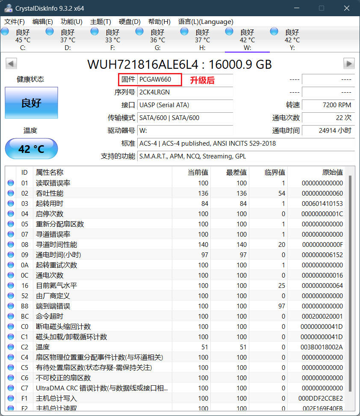Open the 功能(U) menu
The image size is (360, 416).
pos(71,22)
